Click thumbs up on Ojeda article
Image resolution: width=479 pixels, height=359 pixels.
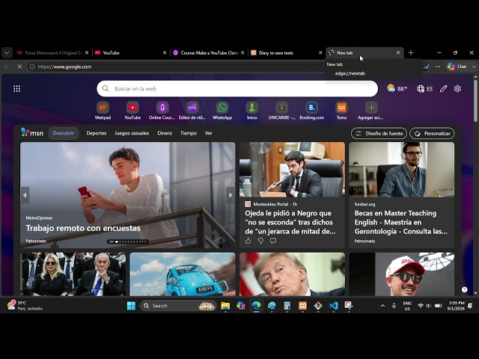(248, 241)
